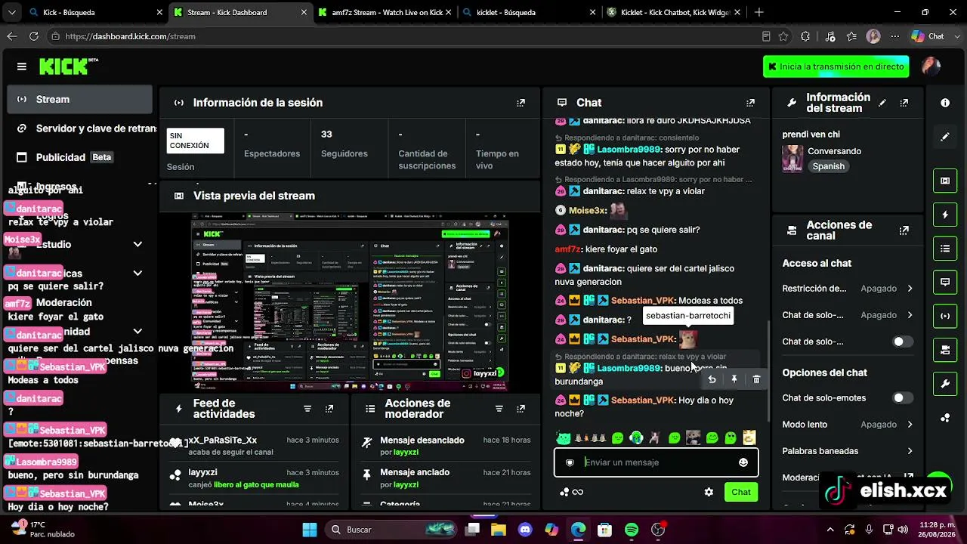Click the Conversando category thumbnail
967x544 pixels.
point(792,159)
